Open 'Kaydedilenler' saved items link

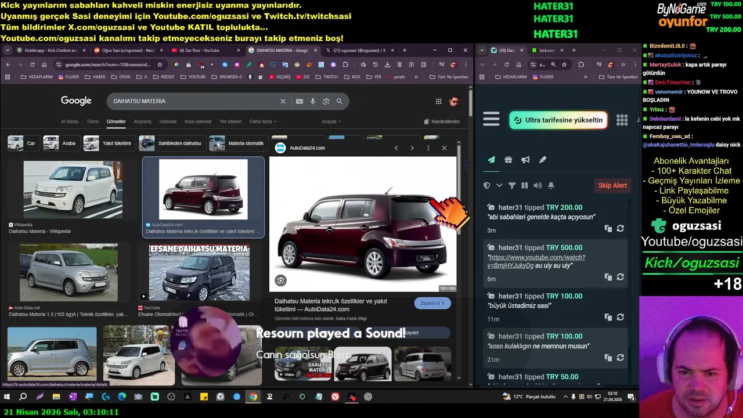pyautogui.click(x=442, y=121)
